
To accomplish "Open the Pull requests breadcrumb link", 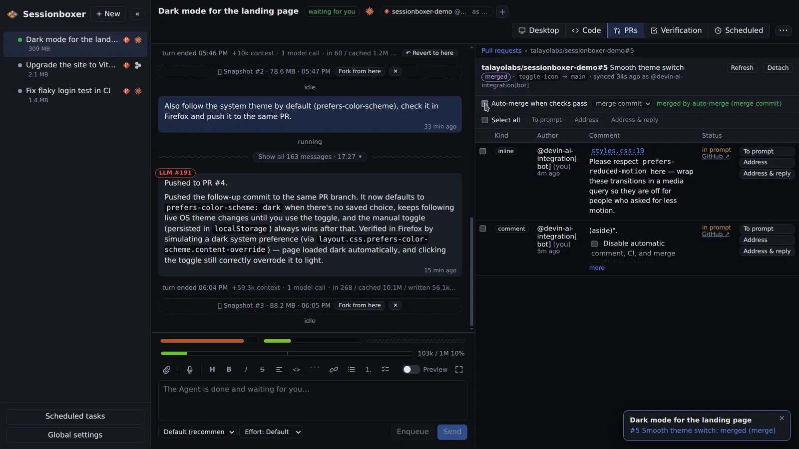I will (501, 51).
